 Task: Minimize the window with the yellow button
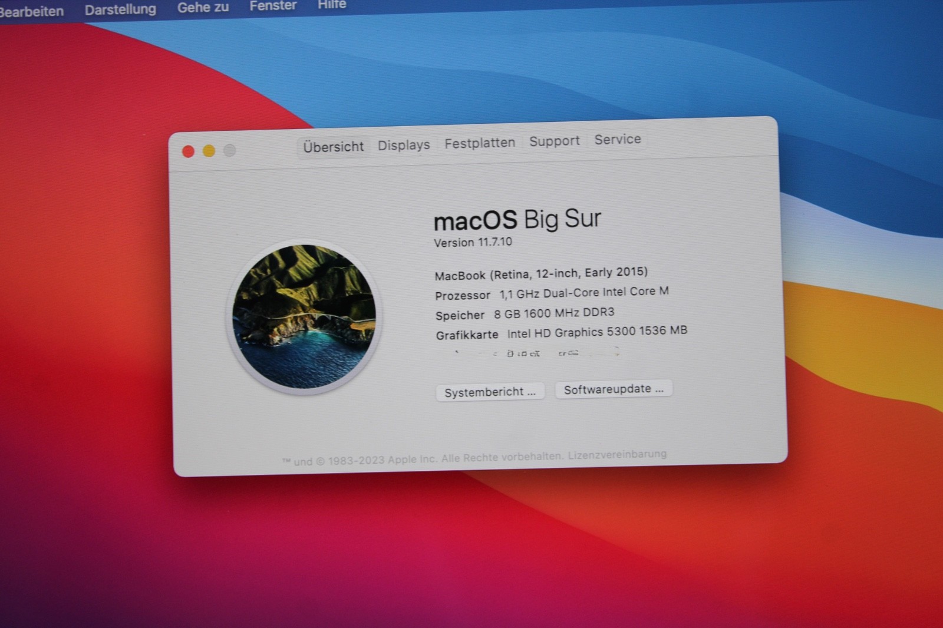[209, 151]
